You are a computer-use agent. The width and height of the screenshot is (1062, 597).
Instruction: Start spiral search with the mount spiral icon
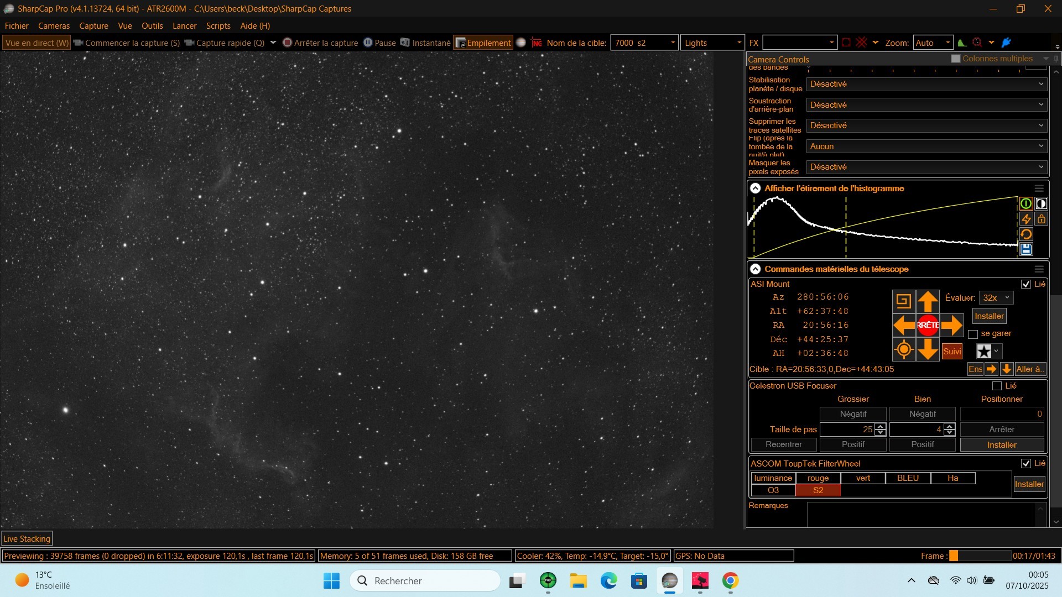point(904,301)
